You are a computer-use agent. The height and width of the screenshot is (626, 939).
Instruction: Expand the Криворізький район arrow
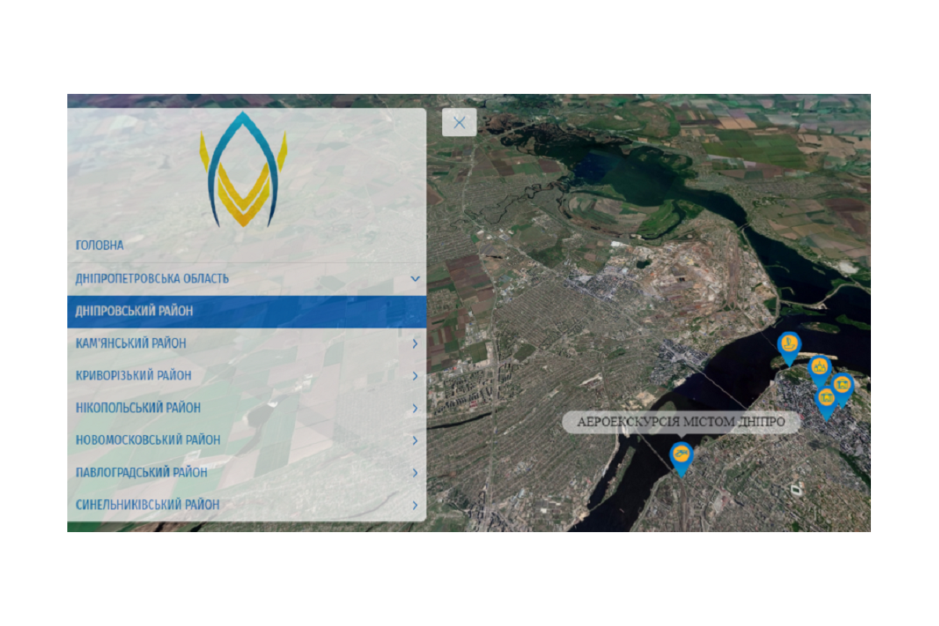pyautogui.click(x=415, y=376)
